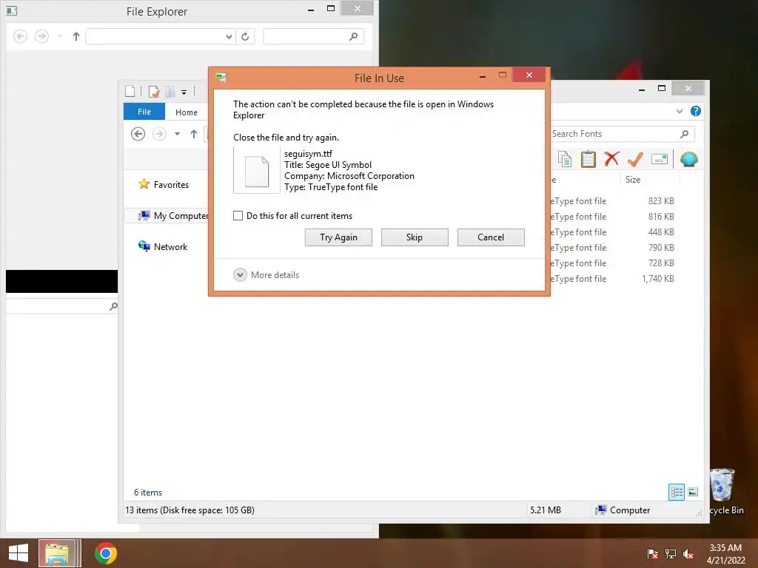Click the red X Delete icon

(x=611, y=158)
